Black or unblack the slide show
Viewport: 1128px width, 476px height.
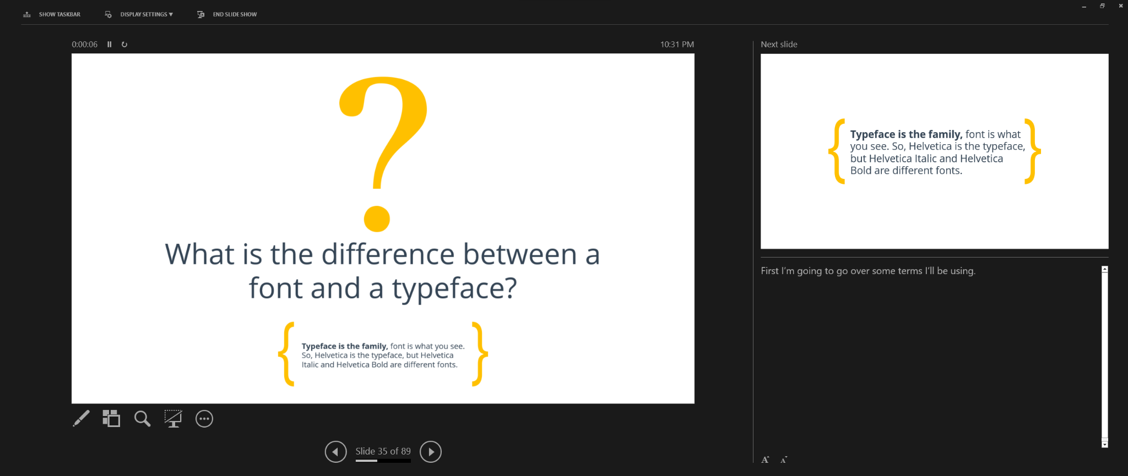coord(173,419)
